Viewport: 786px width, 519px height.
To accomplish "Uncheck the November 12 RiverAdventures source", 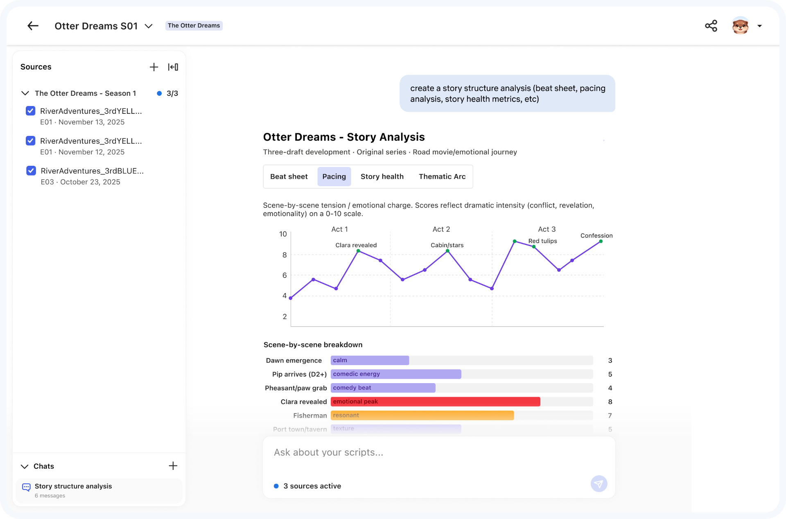I will click(31, 141).
